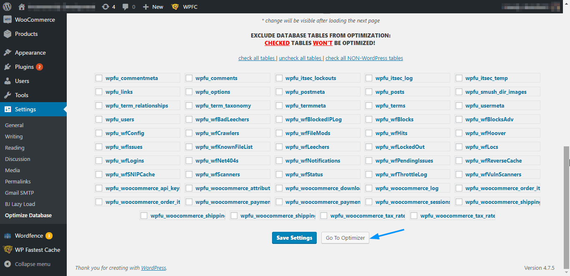Image resolution: width=570 pixels, height=276 pixels.
Task: Open the Tools sidebar menu
Action: 33,95
